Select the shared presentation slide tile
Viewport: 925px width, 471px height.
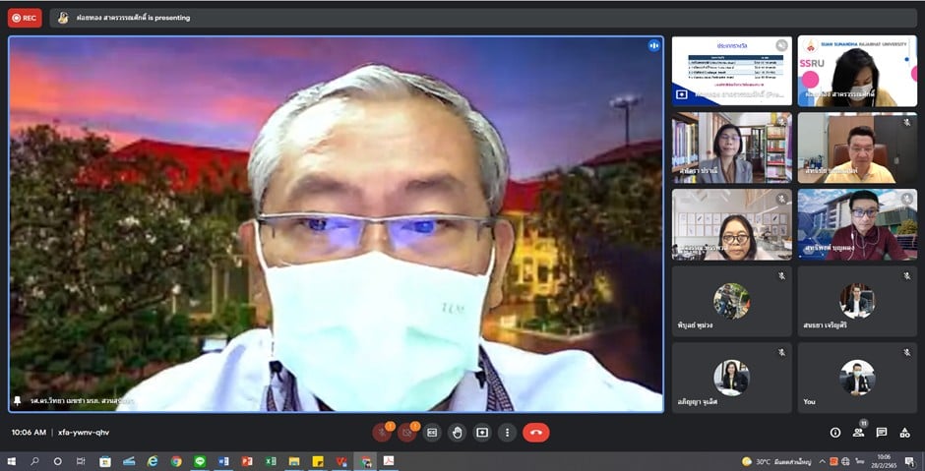[731, 71]
